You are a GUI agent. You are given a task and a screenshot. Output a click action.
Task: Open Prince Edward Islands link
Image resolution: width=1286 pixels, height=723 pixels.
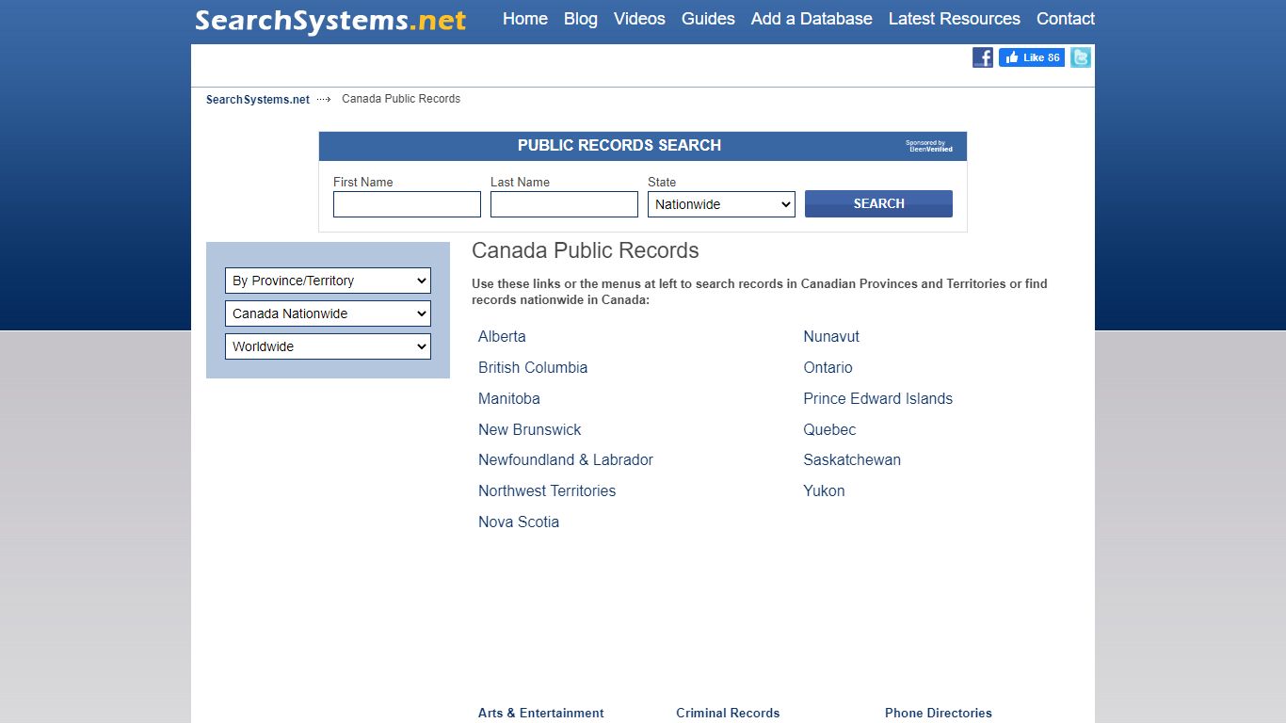[x=877, y=398]
